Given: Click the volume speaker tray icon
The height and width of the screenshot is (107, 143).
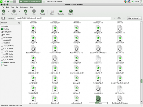Looking at the screenshot, I should coord(133,1).
